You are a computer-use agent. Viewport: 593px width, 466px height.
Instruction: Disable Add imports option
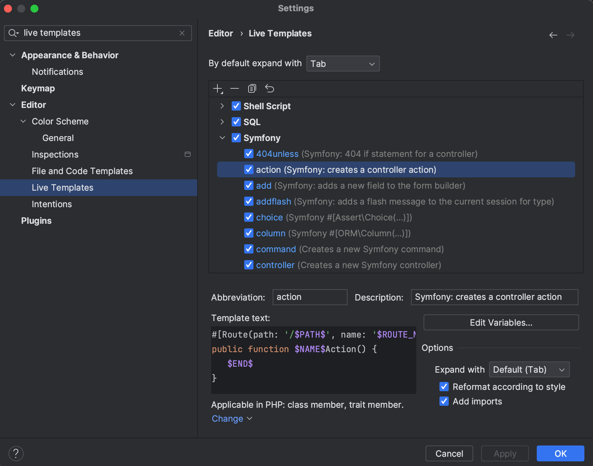click(444, 401)
